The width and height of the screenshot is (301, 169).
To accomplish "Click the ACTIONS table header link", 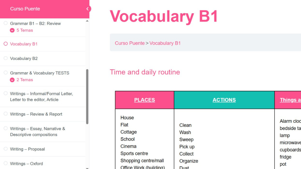I will coord(224,100).
